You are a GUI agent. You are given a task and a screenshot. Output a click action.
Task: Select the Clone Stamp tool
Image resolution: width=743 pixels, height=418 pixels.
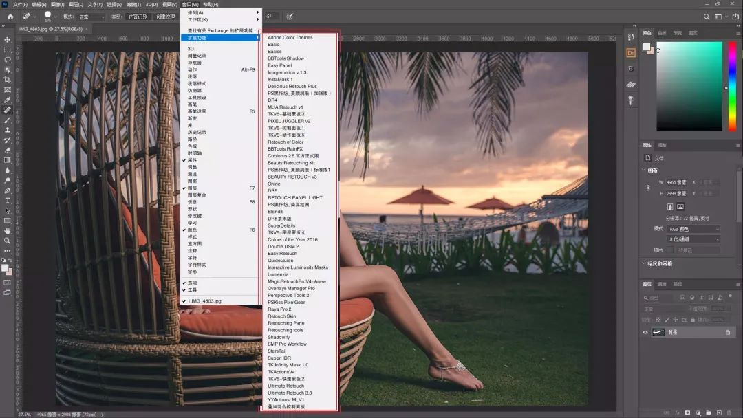(x=8, y=129)
